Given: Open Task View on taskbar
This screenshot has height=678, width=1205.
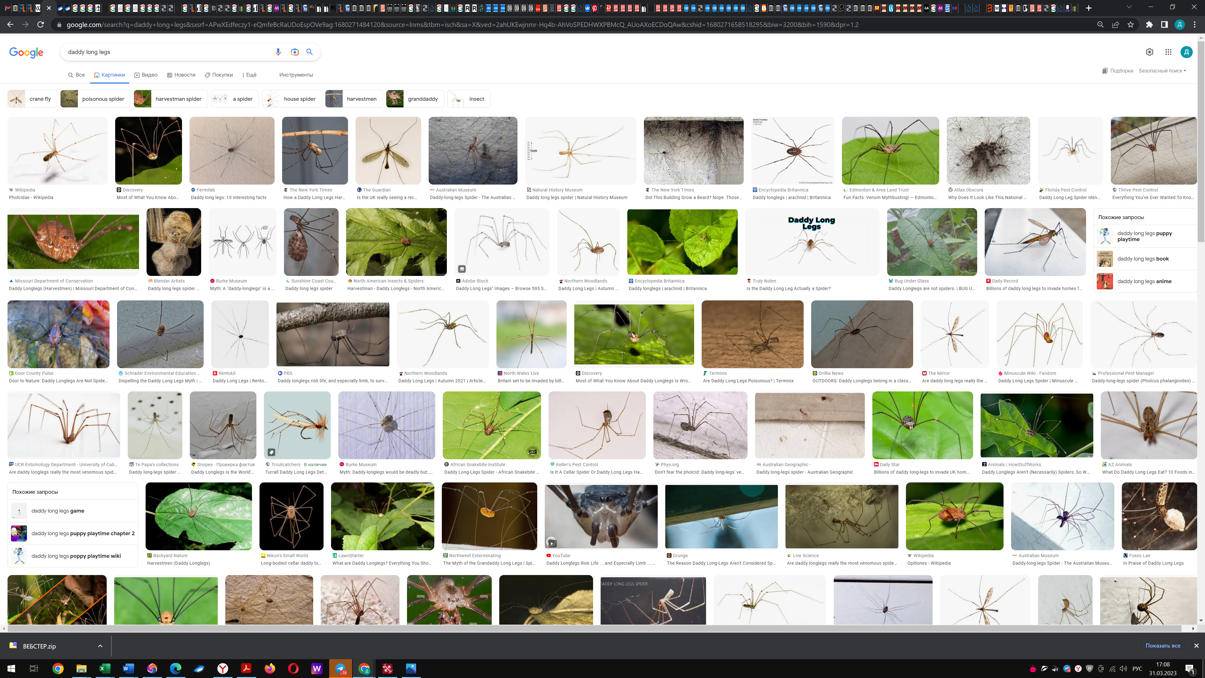Looking at the screenshot, I should [34, 668].
